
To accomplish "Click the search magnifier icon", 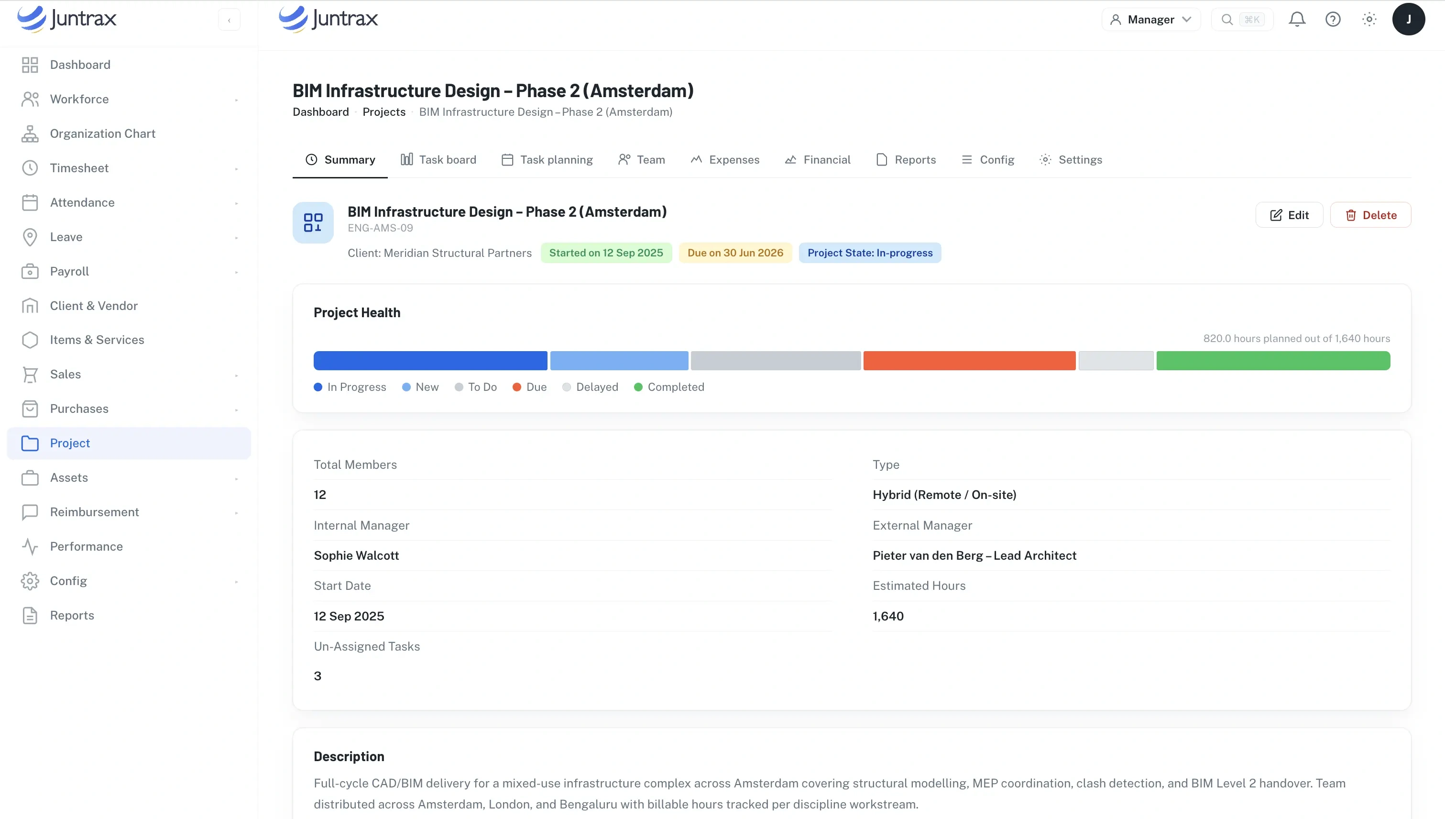I will (1227, 20).
